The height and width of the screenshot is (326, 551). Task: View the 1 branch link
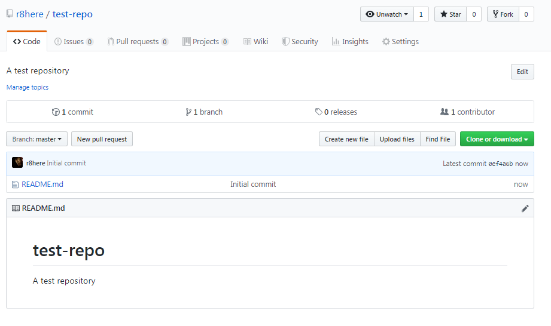(x=204, y=112)
